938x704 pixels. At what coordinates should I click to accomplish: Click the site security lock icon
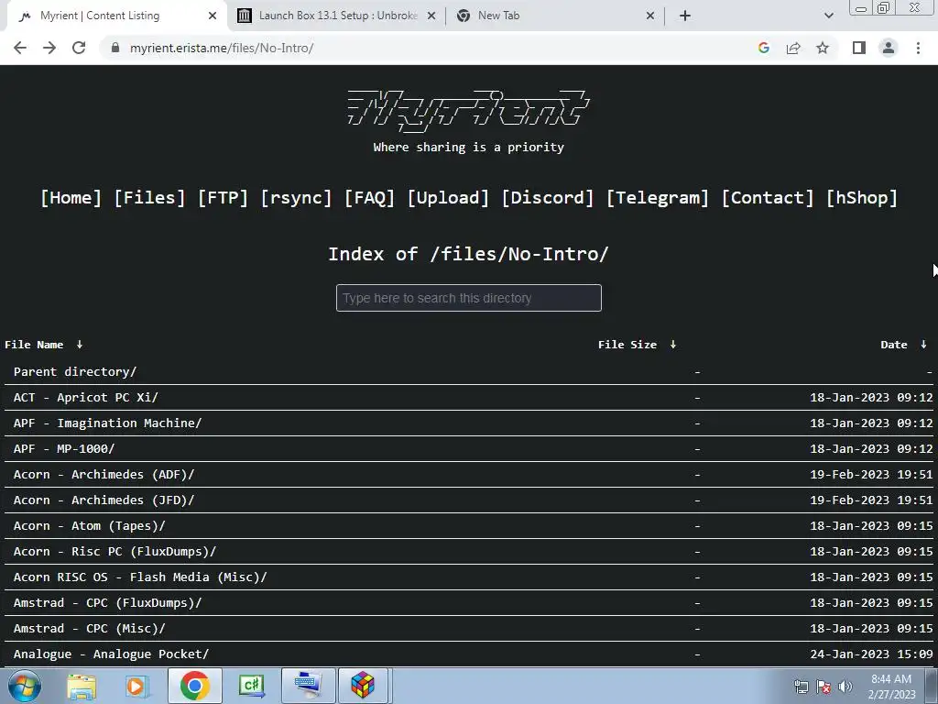115,48
